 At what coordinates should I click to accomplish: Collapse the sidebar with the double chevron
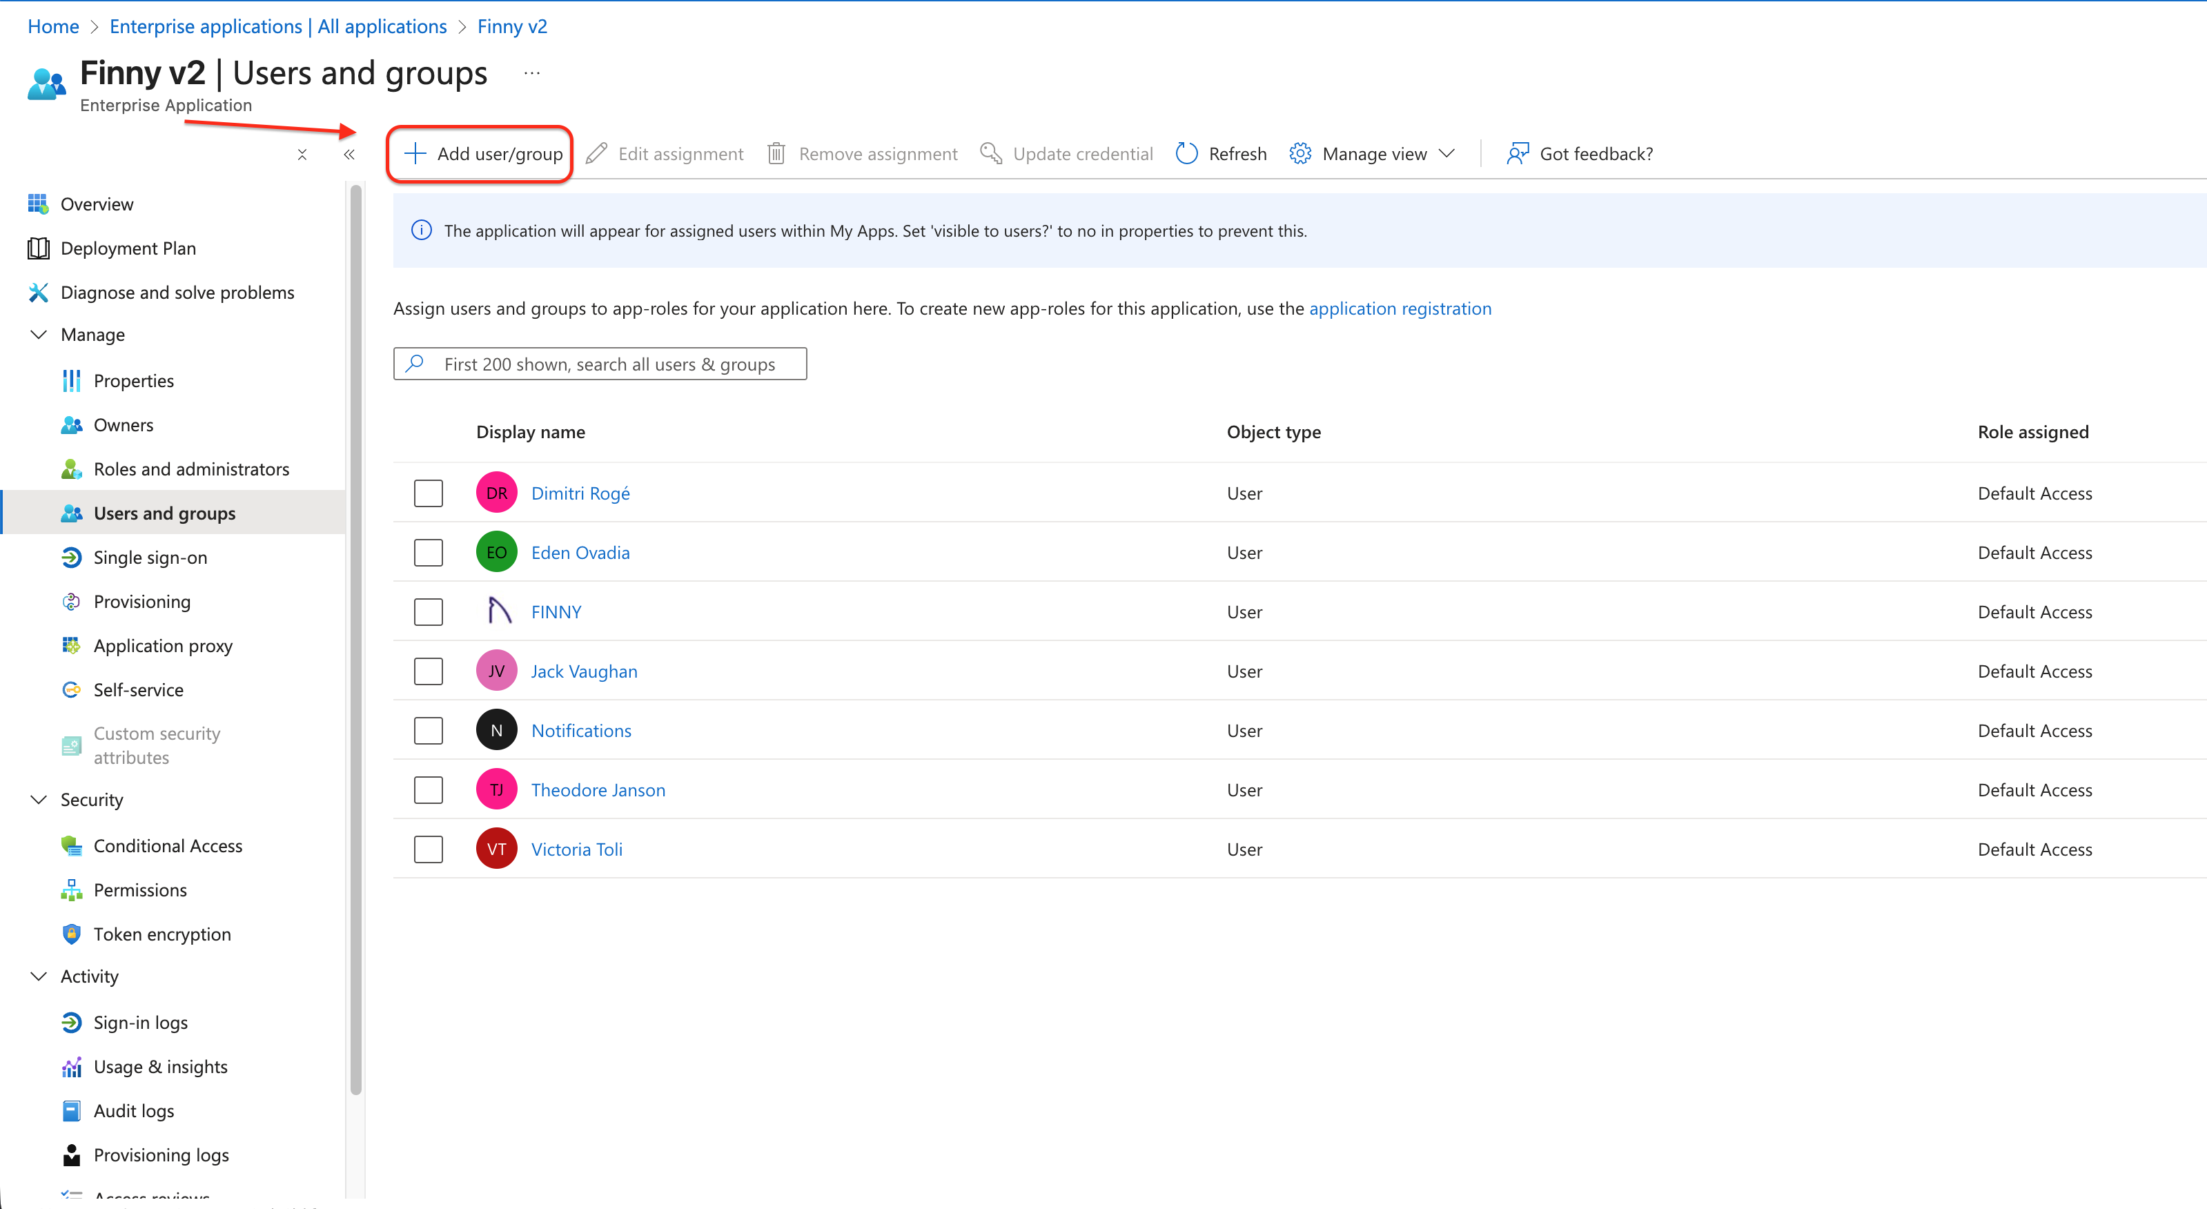tap(350, 155)
